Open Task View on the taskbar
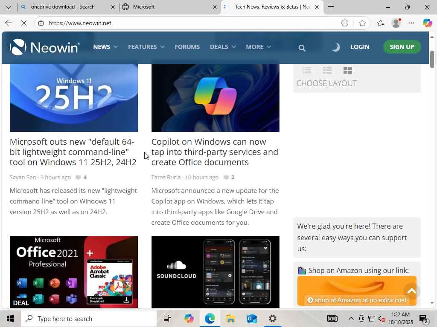The width and height of the screenshot is (437, 327). pos(167,318)
